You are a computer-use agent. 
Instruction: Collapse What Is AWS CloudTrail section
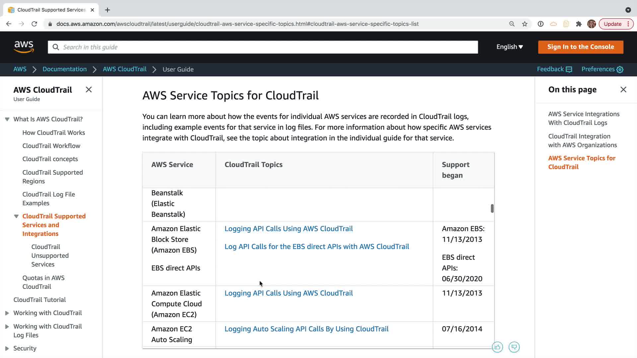(7, 119)
